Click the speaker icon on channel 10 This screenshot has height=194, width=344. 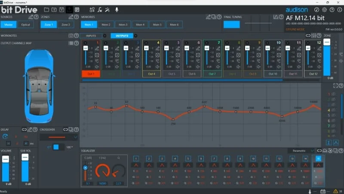tap(279, 67)
